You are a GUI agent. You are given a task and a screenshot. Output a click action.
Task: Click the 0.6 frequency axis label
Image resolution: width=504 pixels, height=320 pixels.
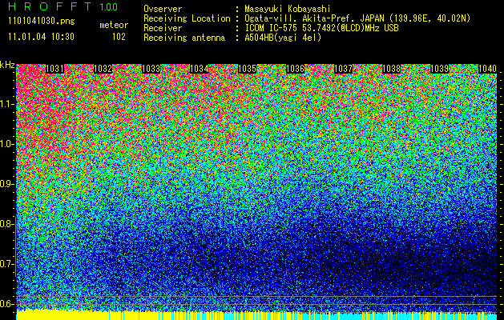(7, 304)
